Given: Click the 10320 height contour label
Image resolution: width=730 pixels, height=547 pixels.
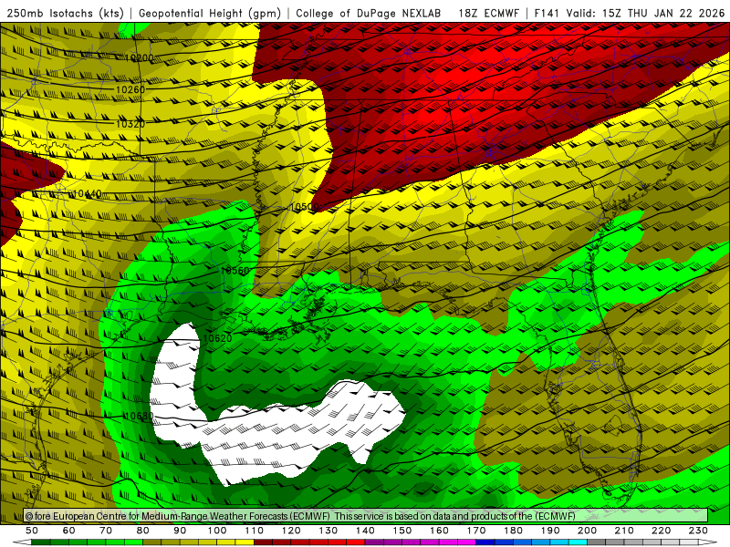Looking at the screenshot, I should coord(130,124).
